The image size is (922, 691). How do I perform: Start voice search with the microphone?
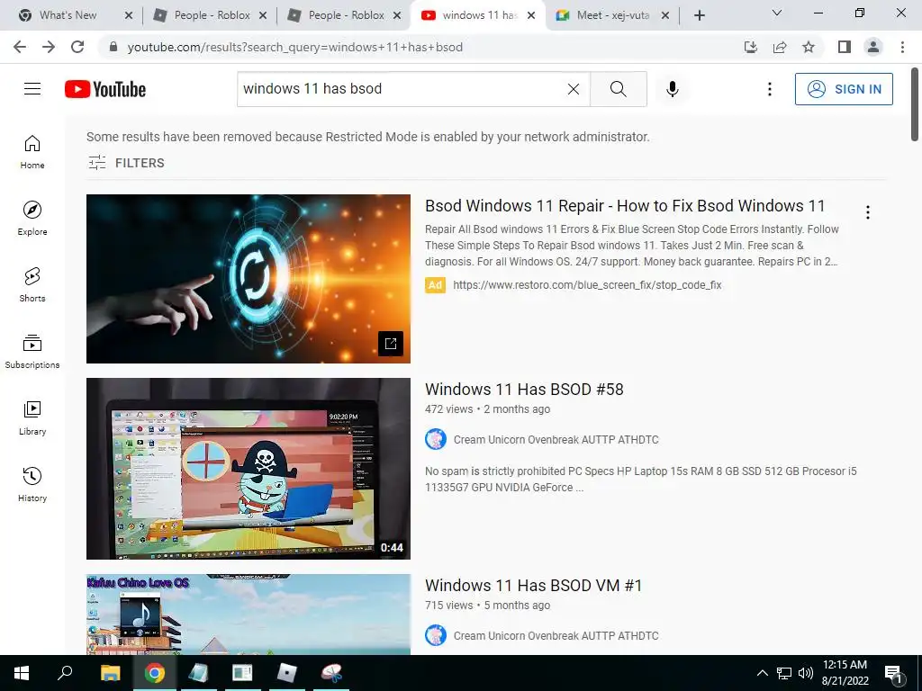tap(673, 89)
